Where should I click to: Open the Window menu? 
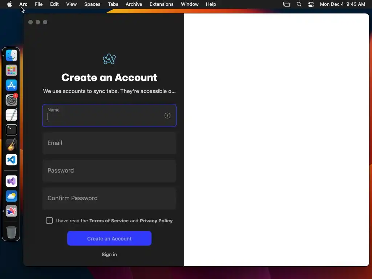pos(190,4)
